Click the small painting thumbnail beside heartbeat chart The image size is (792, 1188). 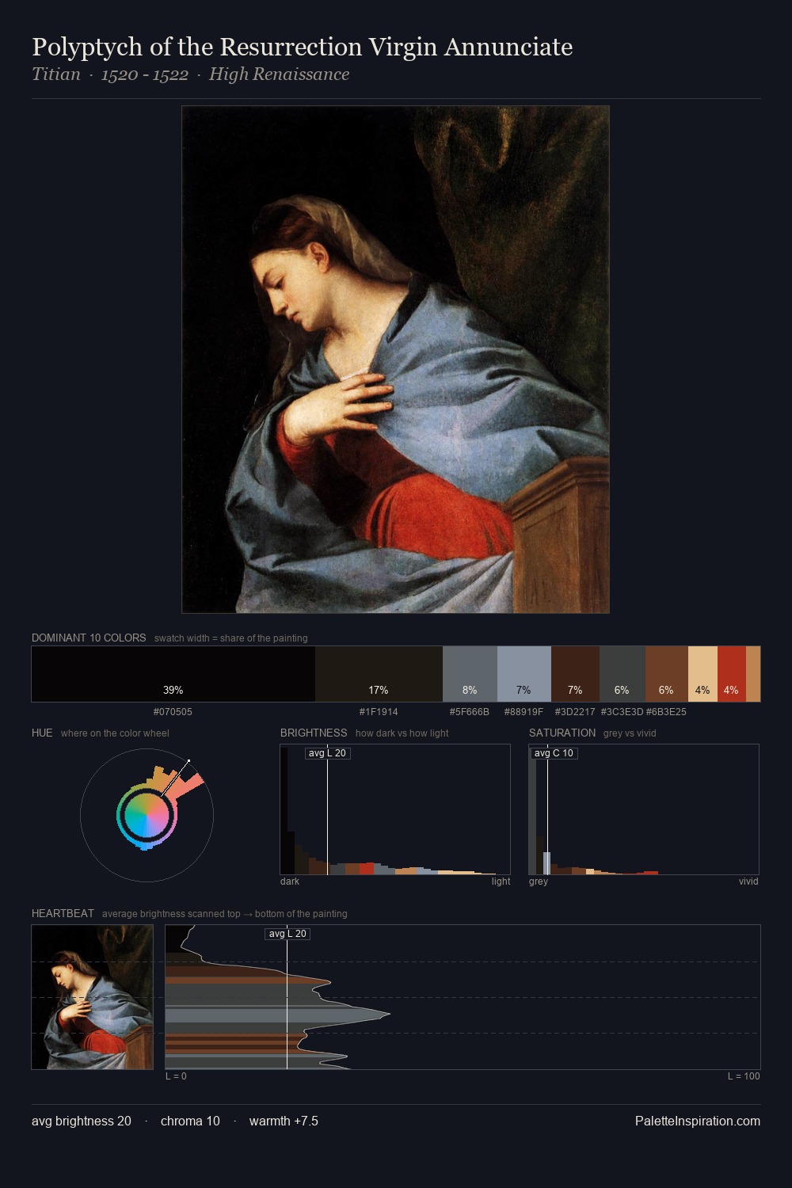tap(92, 997)
